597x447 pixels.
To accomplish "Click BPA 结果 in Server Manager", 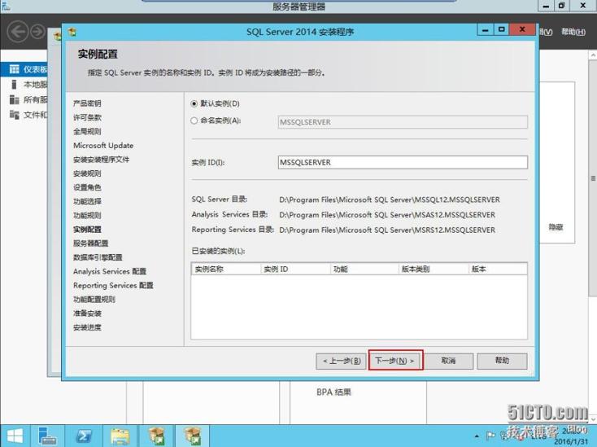I will click(334, 392).
